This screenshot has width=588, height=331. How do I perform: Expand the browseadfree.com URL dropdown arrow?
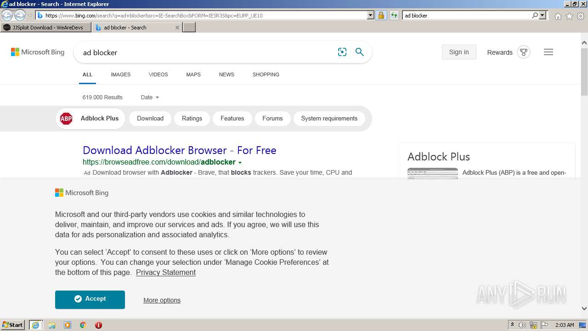coord(240,162)
